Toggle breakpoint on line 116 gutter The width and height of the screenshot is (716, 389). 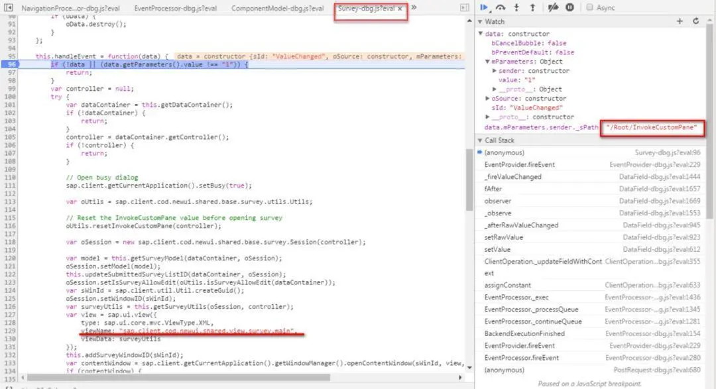pos(10,226)
